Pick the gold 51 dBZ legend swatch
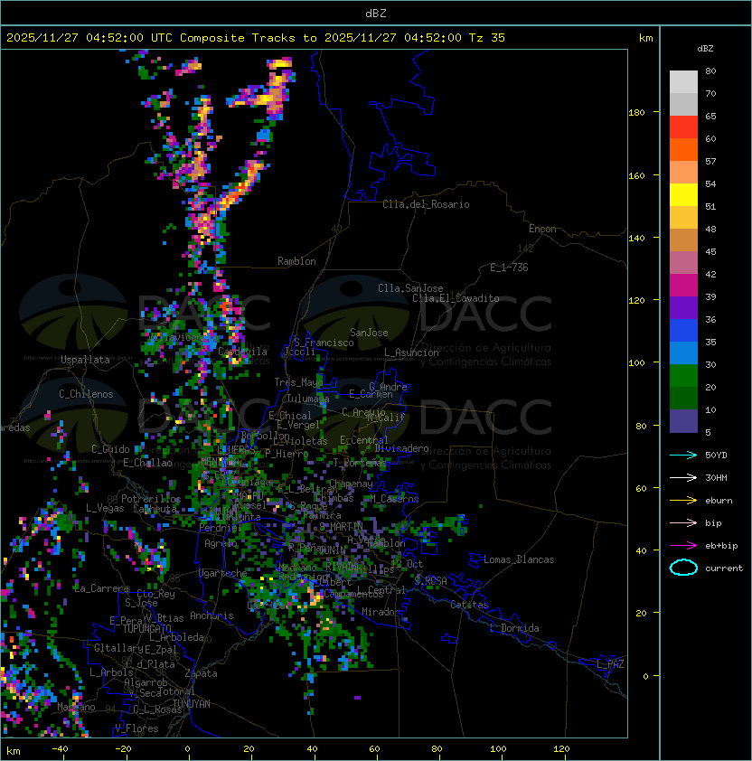The image size is (752, 761). [x=683, y=218]
